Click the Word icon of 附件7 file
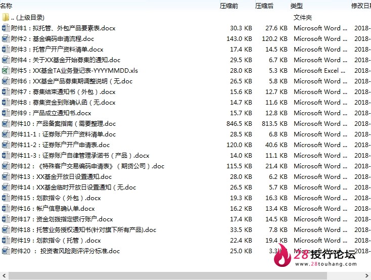The width and height of the screenshot is (371, 280). click(x=6, y=91)
